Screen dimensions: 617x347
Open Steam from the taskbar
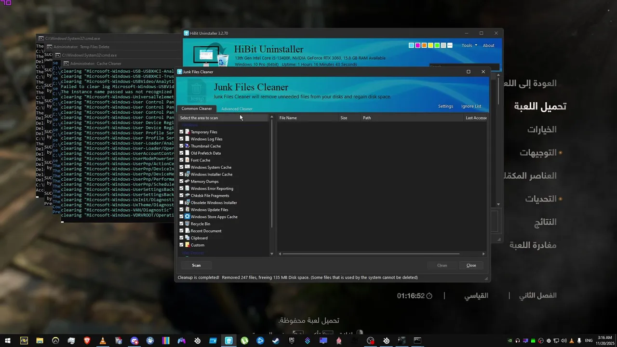click(x=276, y=341)
